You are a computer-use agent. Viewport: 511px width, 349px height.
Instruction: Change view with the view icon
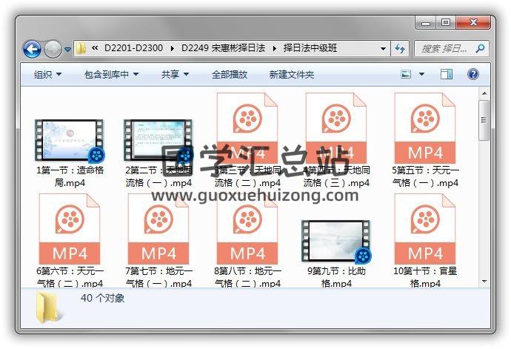(406, 74)
